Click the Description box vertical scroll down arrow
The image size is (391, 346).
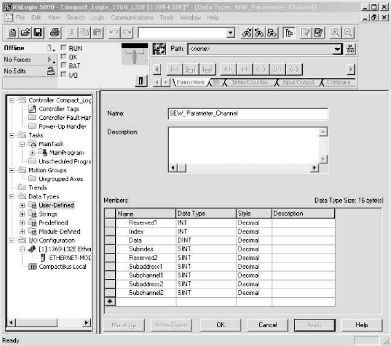tap(323, 159)
